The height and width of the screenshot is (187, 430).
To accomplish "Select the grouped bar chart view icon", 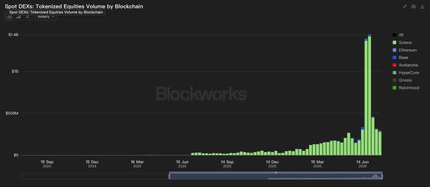I will coord(18,16).
